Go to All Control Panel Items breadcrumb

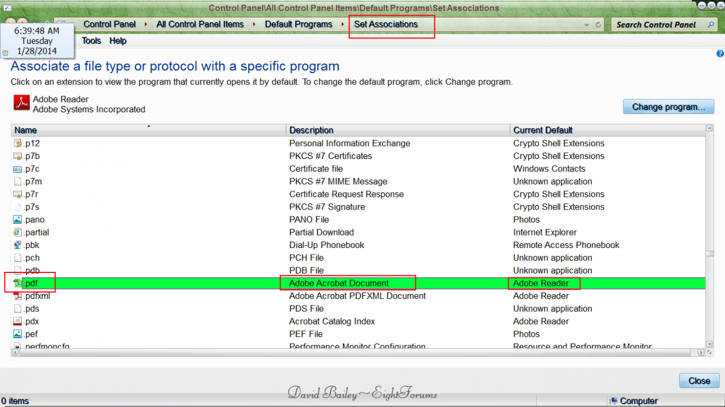[x=200, y=24]
